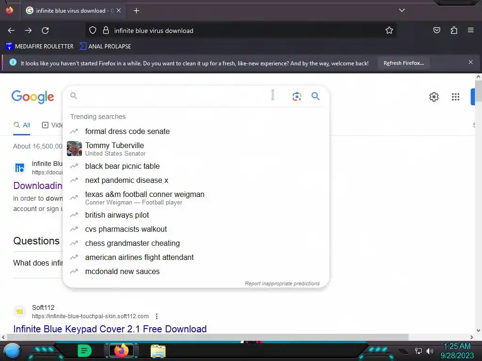Image resolution: width=482 pixels, height=361 pixels.
Task: Click the Soft112 URL text
Action: (x=90, y=316)
